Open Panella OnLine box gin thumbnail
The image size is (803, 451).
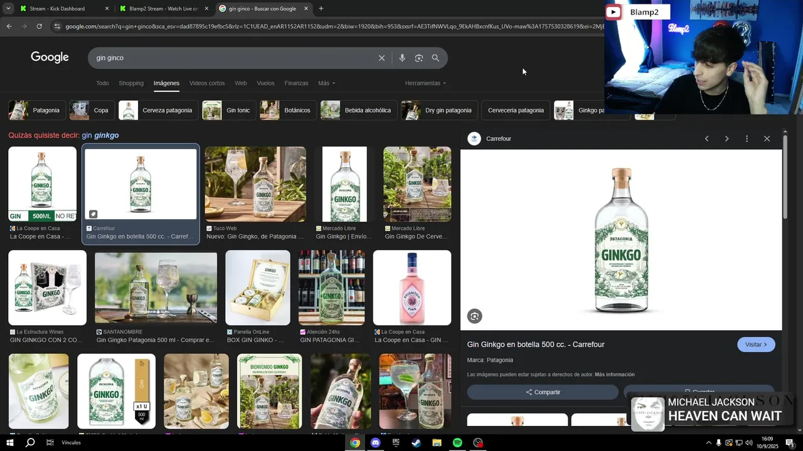pos(258,288)
